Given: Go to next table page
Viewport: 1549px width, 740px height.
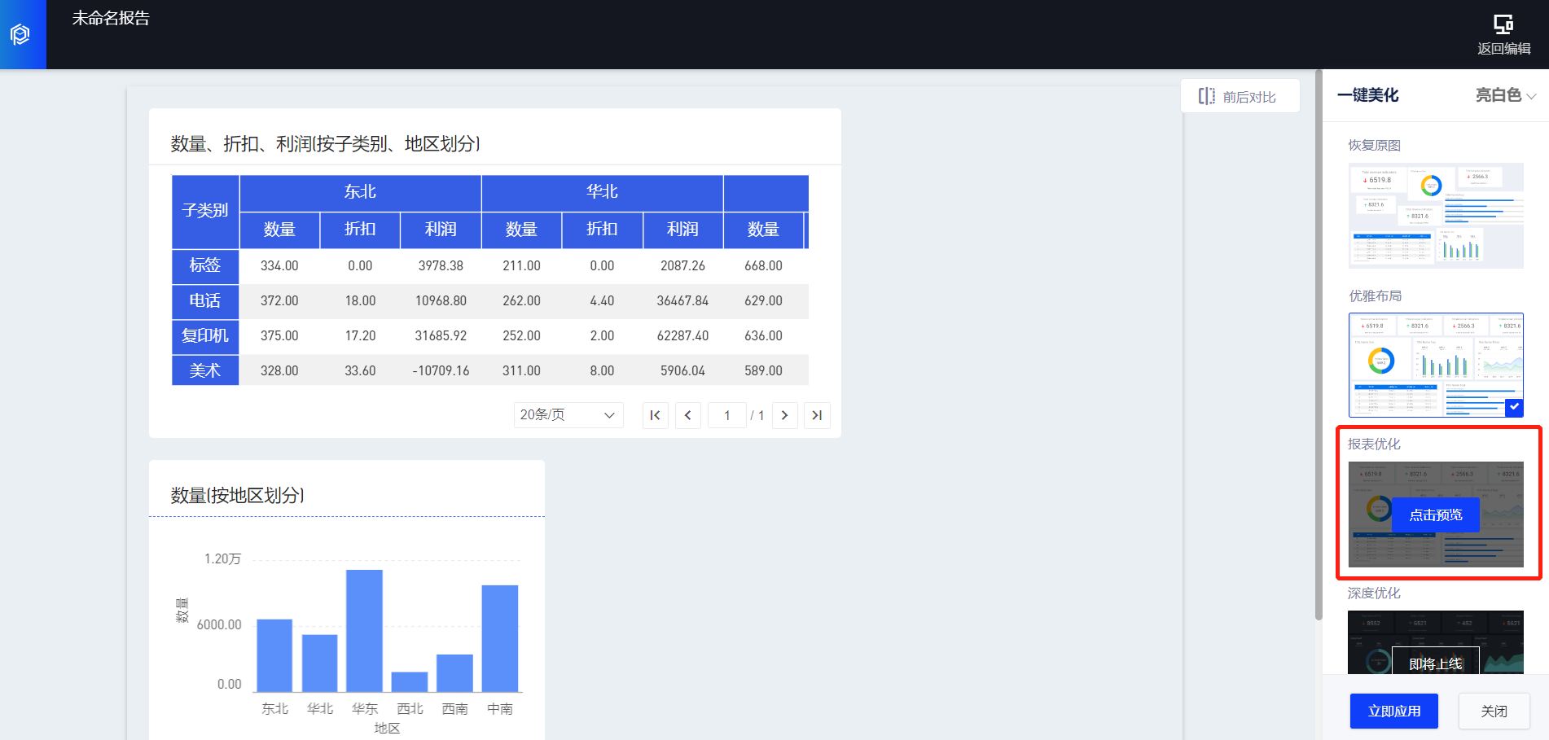Looking at the screenshot, I should pyautogui.click(x=784, y=415).
